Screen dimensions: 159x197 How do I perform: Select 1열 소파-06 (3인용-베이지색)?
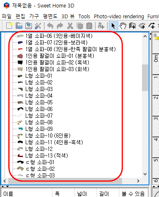[x=59, y=36]
